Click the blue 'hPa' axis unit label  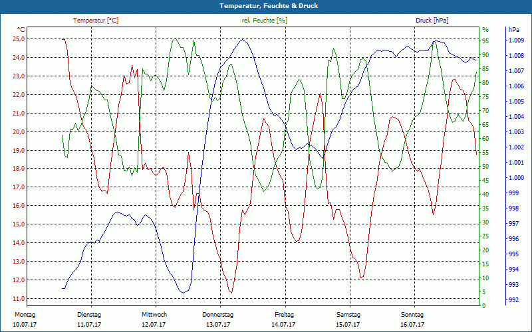[514, 30]
